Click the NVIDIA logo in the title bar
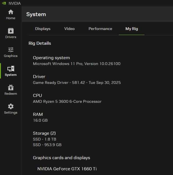 [x=4, y=3]
